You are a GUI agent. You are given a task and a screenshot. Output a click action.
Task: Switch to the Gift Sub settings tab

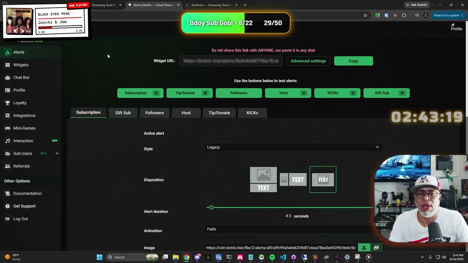point(123,113)
